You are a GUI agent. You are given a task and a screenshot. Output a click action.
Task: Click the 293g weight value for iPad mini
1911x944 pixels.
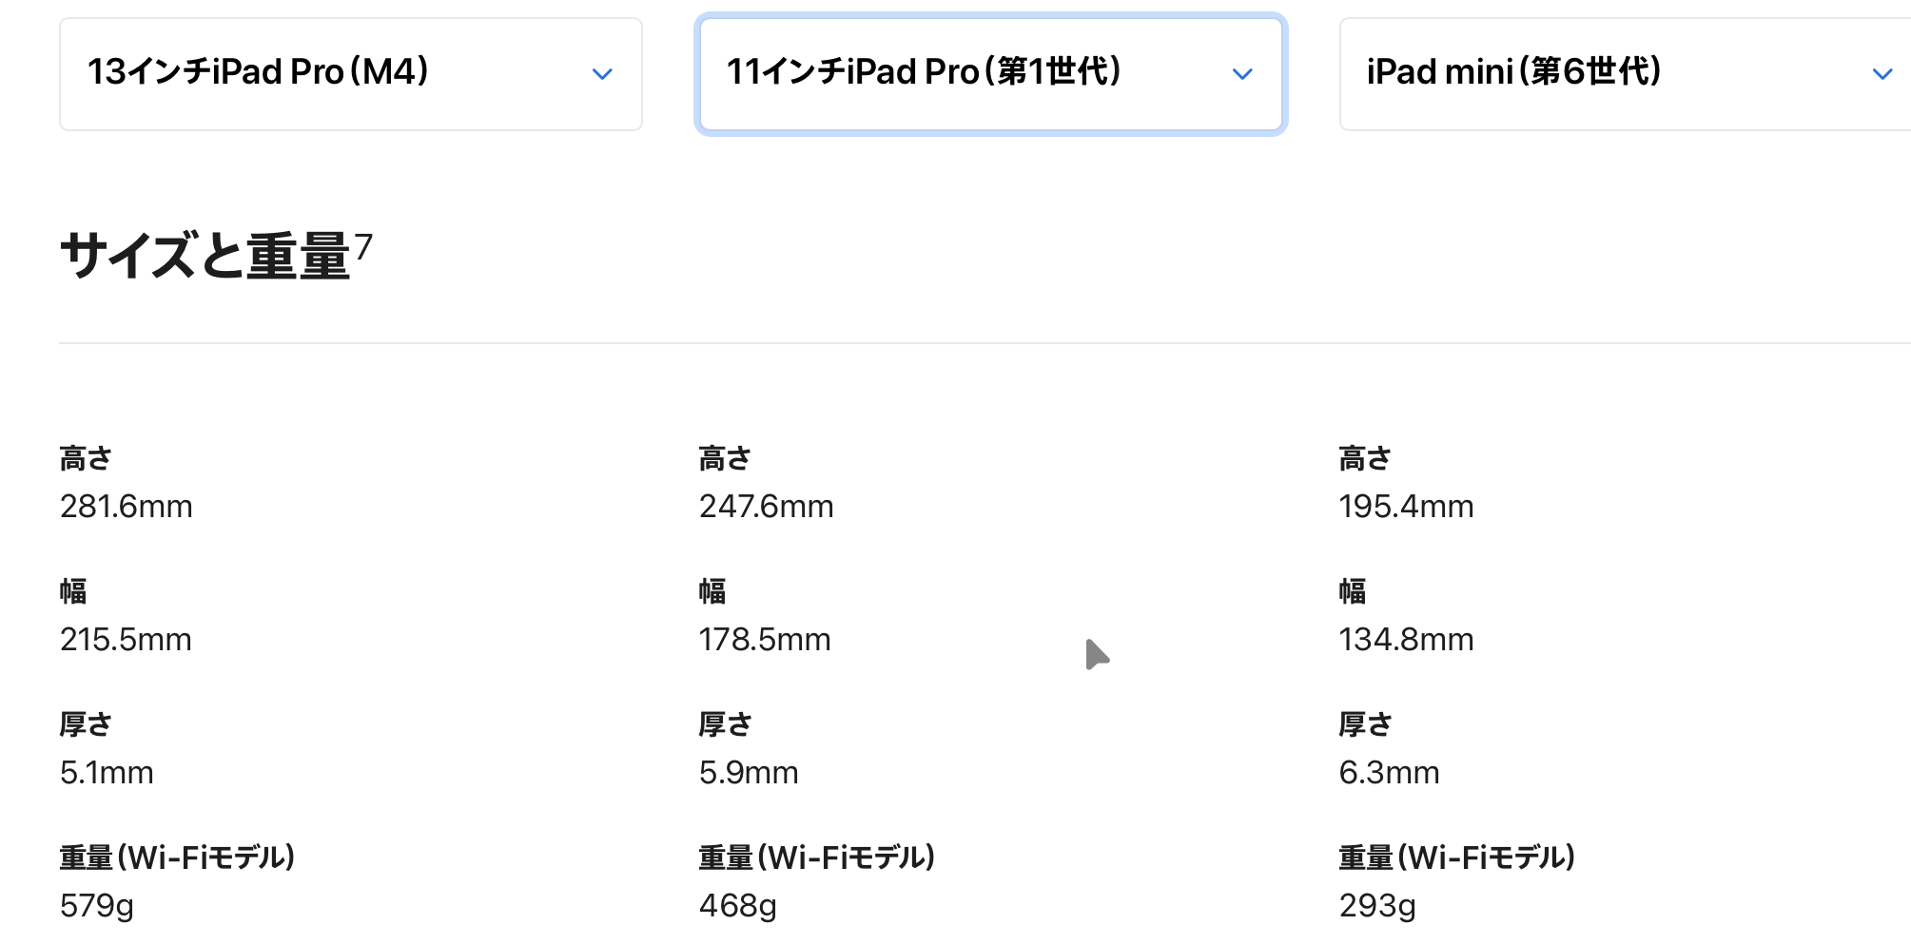tap(1377, 906)
